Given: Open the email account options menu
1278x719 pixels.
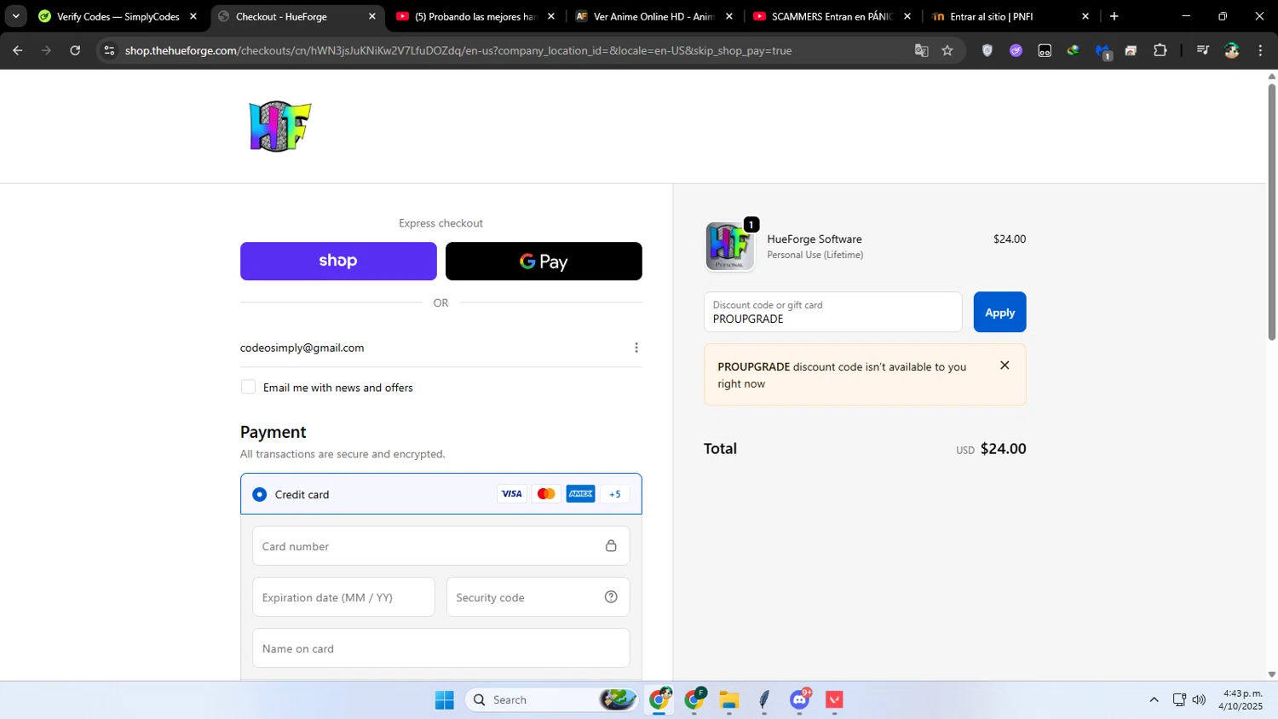Looking at the screenshot, I should tap(636, 348).
